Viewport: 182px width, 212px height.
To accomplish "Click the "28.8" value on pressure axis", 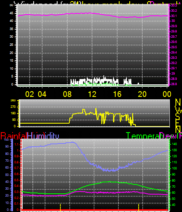I will (x=174, y=84).
